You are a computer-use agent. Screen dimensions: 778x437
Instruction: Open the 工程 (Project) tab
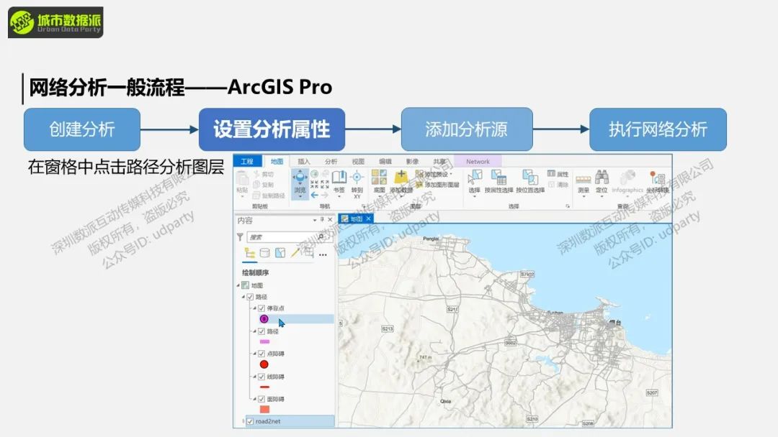(x=247, y=161)
